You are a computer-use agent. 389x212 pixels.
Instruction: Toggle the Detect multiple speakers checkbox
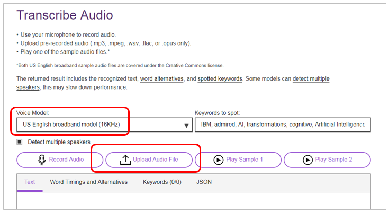click(x=20, y=142)
